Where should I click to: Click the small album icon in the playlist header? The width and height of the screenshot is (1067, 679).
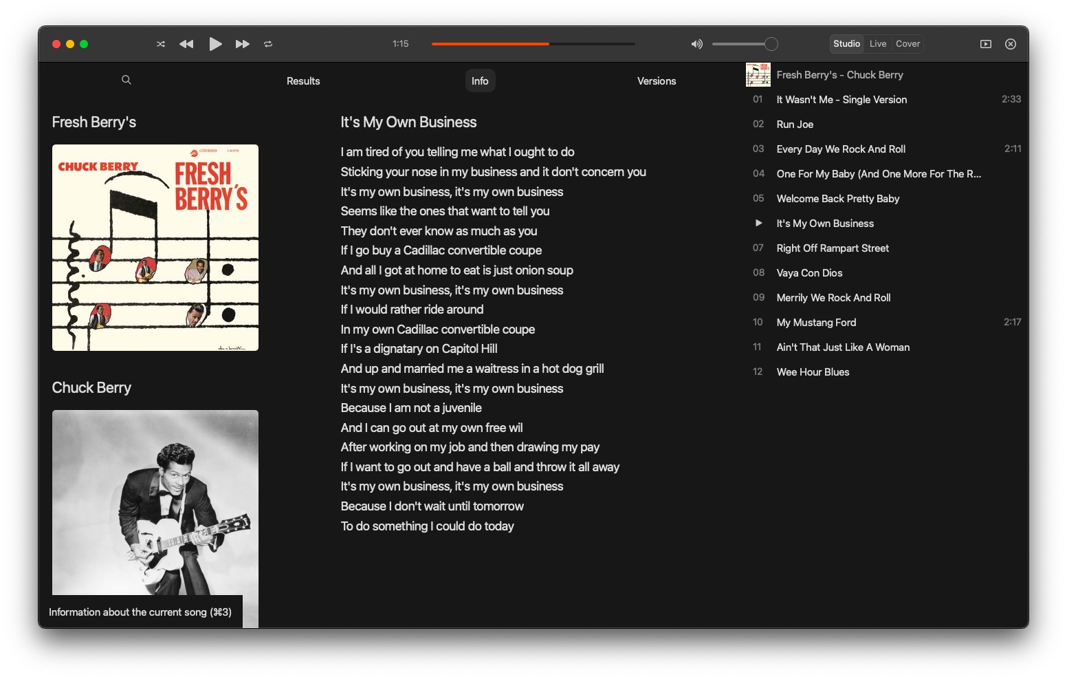(758, 74)
